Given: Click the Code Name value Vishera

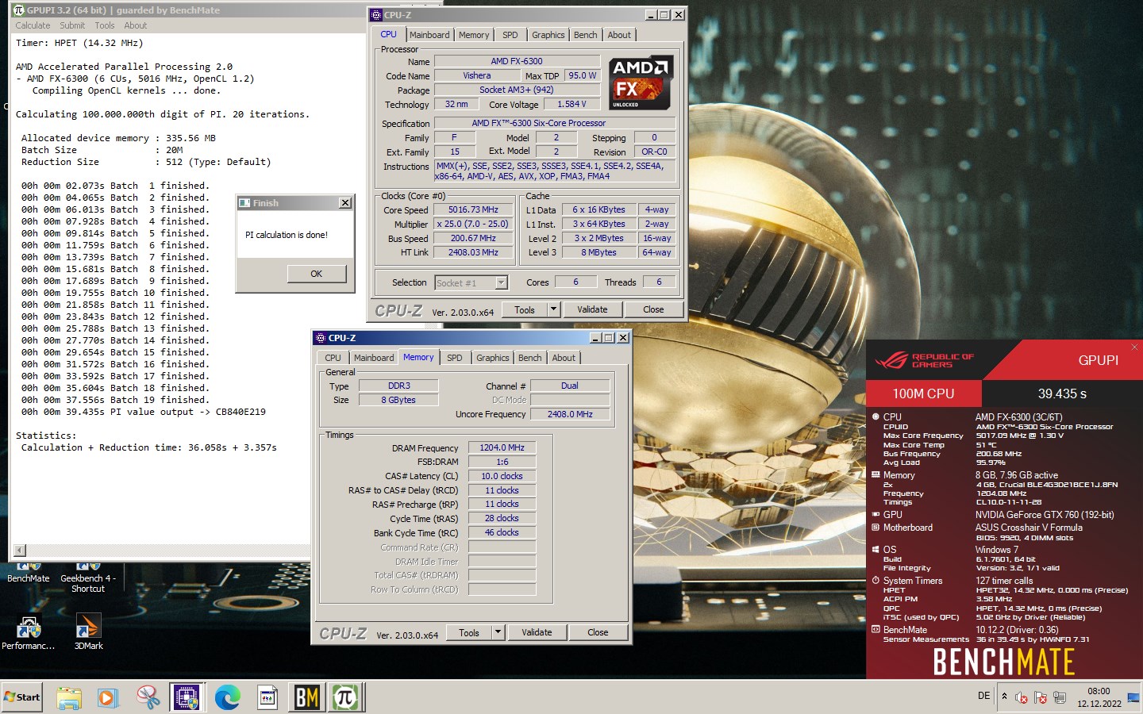Looking at the screenshot, I should pos(477,76).
